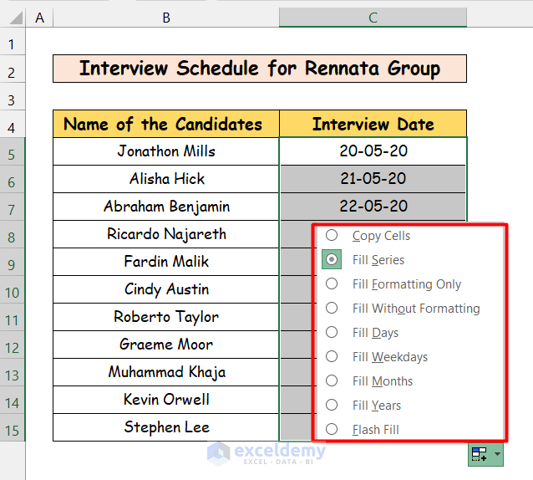Choose the Fill Months option
Viewport: 533px width, 480px height.
tap(332, 381)
